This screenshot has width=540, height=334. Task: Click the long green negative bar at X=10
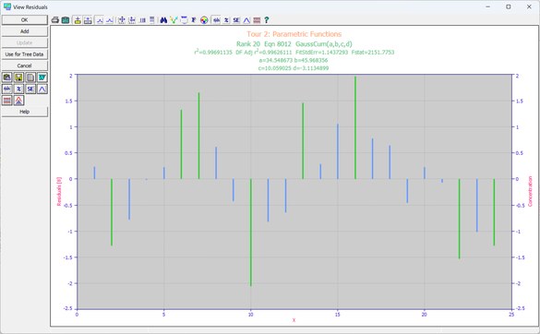[x=251, y=233]
